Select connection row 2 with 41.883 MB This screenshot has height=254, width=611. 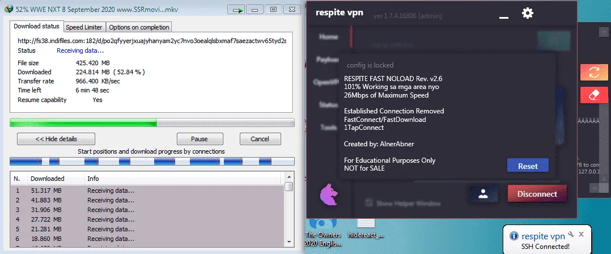(148, 200)
